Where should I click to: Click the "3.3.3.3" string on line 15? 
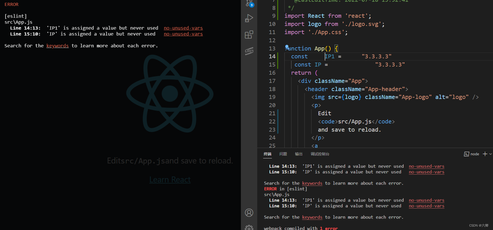[390, 65]
